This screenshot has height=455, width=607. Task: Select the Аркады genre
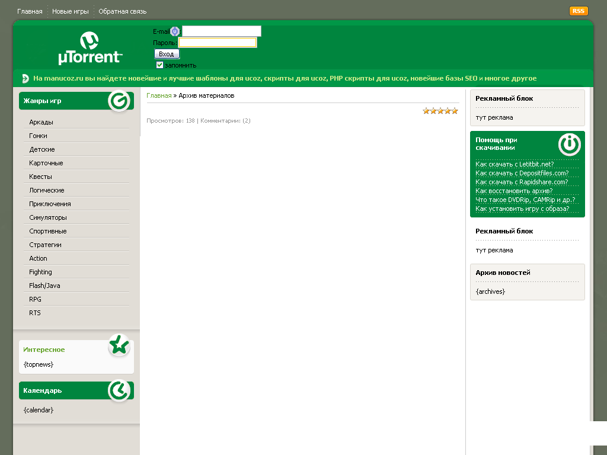tap(41, 122)
